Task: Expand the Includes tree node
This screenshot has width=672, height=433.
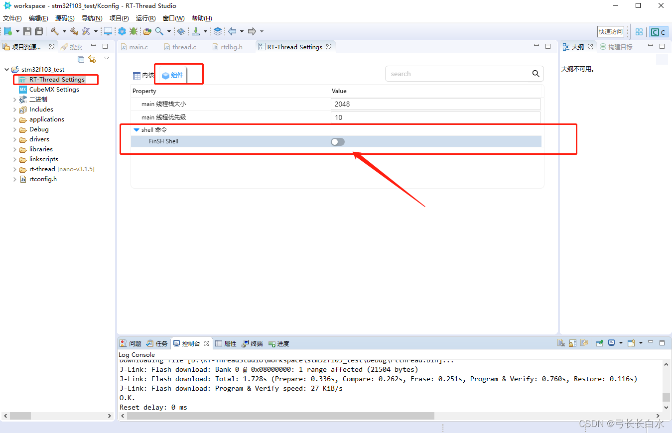Action: [14, 109]
